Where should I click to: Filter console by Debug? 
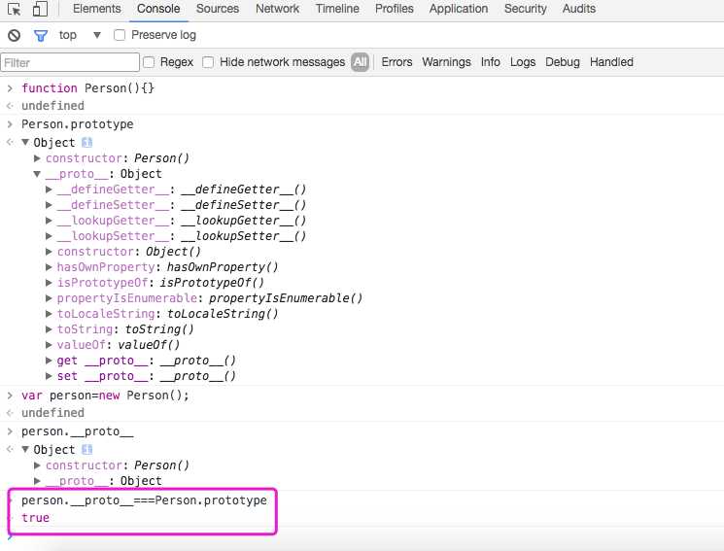tap(563, 62)
